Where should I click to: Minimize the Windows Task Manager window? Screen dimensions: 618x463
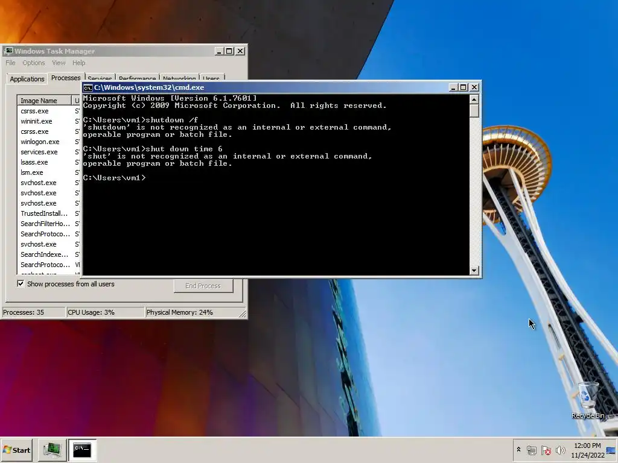(219, 51)
